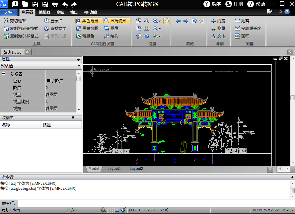Open the 默认值 properties dropdown
This screenshot has height=214, width=295.
click(79, 66)
